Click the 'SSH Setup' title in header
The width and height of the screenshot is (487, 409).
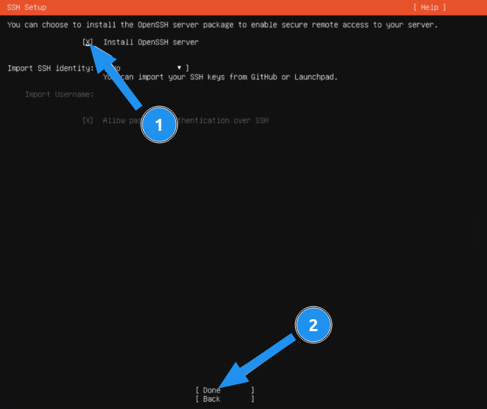pyautogui.click(x=27, y=7)
